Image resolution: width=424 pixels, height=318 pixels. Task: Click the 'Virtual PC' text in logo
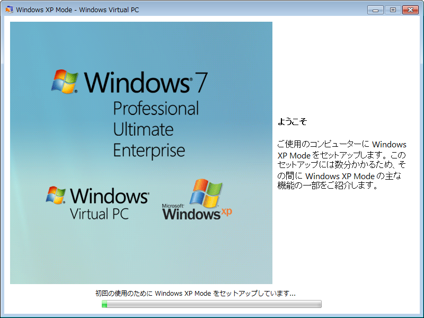coord(99,214)
